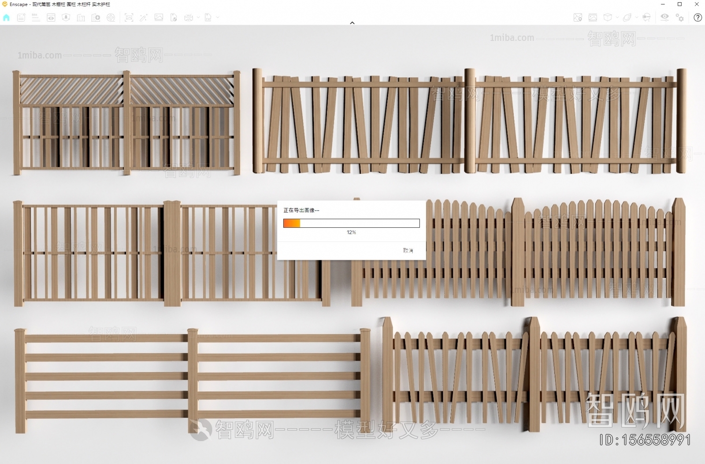Expand the rendering style cube dropdown arrow
The image size is (705, 464).
[x=617, y=18]
